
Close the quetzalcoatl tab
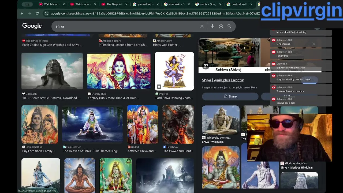point(251,4)
